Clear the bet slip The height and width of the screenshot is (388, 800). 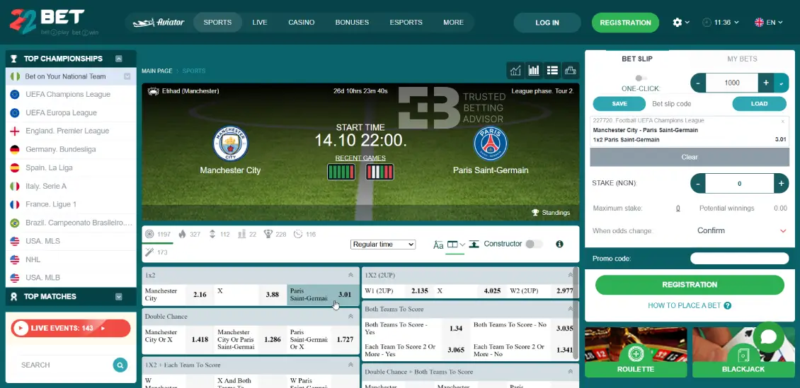point(690,157)
